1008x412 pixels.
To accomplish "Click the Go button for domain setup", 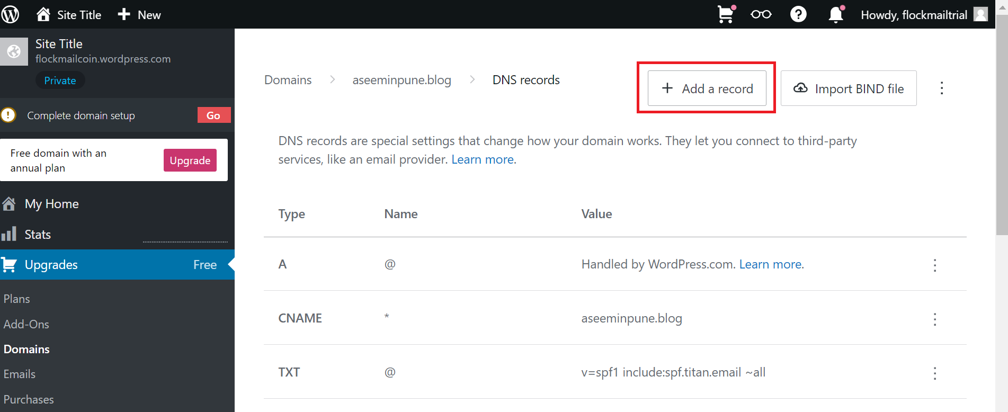I will point(214,115).
